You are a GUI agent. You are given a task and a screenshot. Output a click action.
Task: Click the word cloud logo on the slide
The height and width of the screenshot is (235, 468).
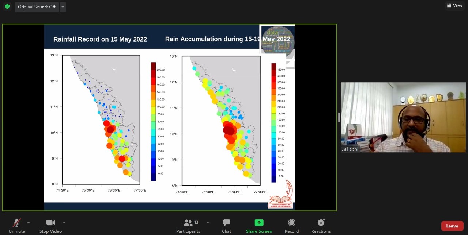[x=278, y=40]
